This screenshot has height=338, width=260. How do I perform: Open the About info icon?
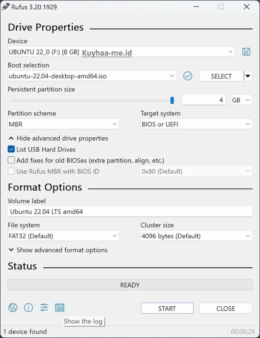[28, 308]
